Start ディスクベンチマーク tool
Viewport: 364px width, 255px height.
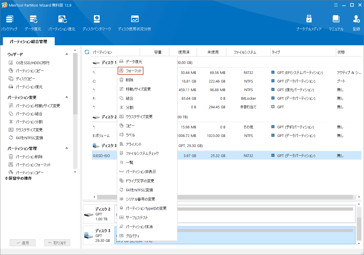97,23
